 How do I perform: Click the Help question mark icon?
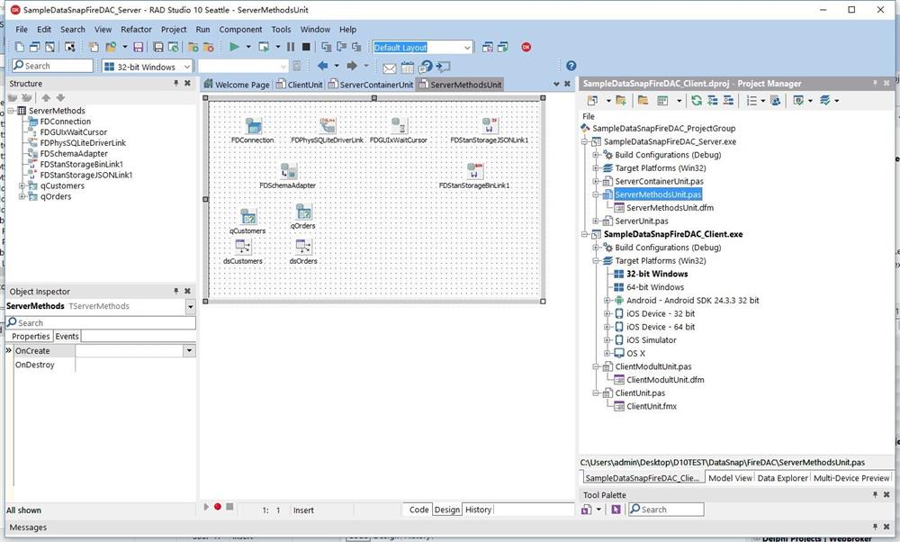pos(571,66)
